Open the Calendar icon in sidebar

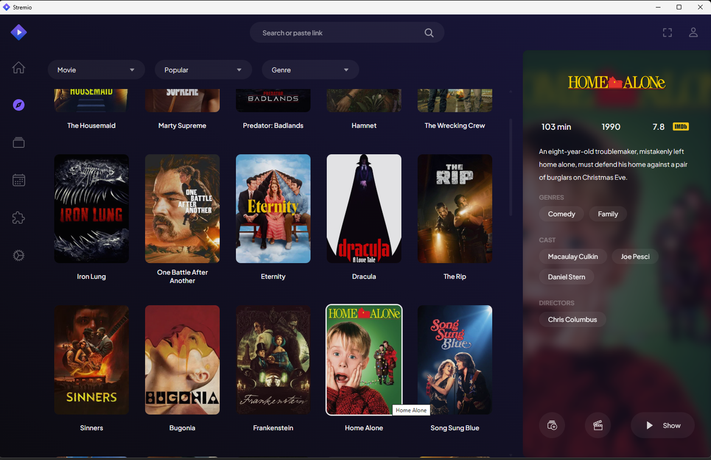click(x=19, y=180)
